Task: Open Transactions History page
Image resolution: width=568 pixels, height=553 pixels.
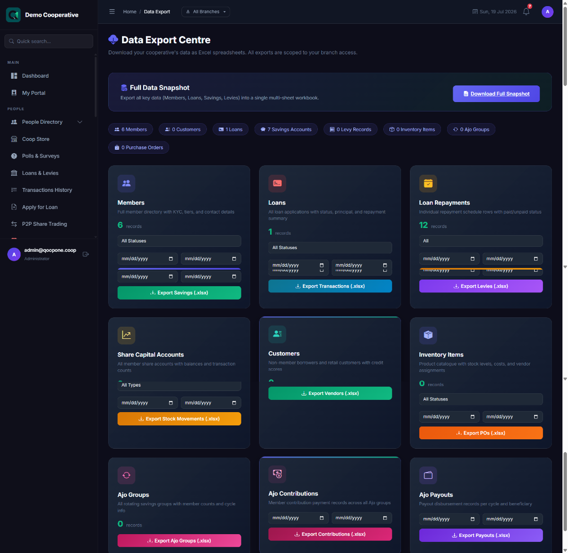Action: coord(48,190)
